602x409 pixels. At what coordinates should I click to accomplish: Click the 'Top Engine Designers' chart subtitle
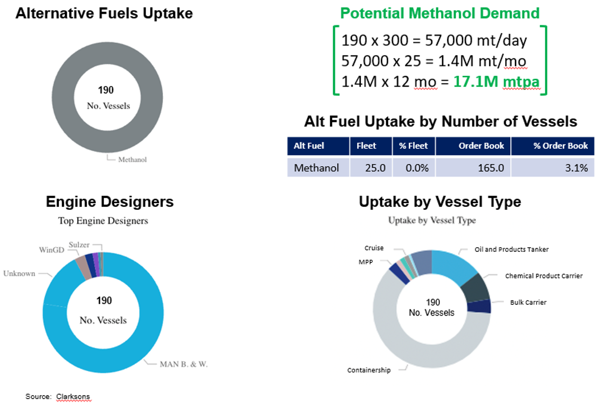pyautogui.click(x=103, y=221)
